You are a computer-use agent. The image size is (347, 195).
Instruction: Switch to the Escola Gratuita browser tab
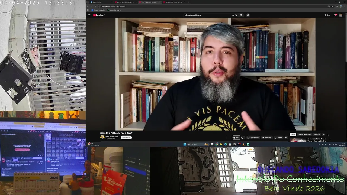(100, 2)
